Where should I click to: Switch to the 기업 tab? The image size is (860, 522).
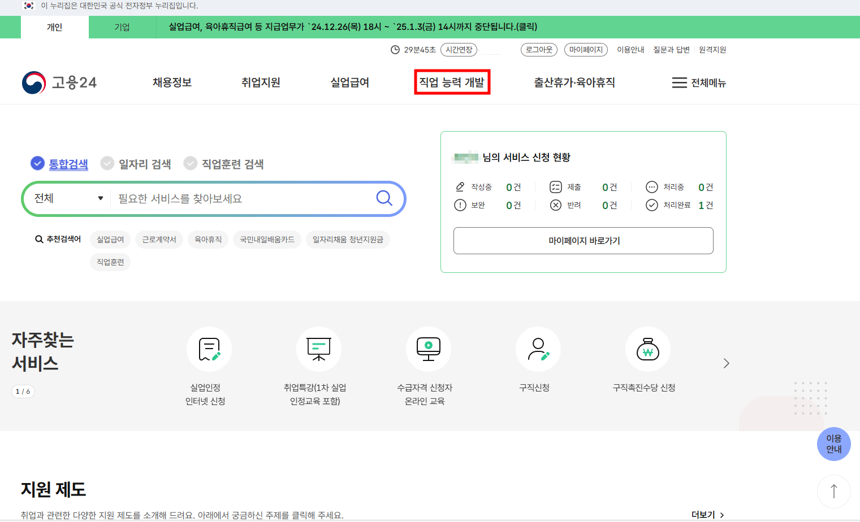tap(122, 27)
